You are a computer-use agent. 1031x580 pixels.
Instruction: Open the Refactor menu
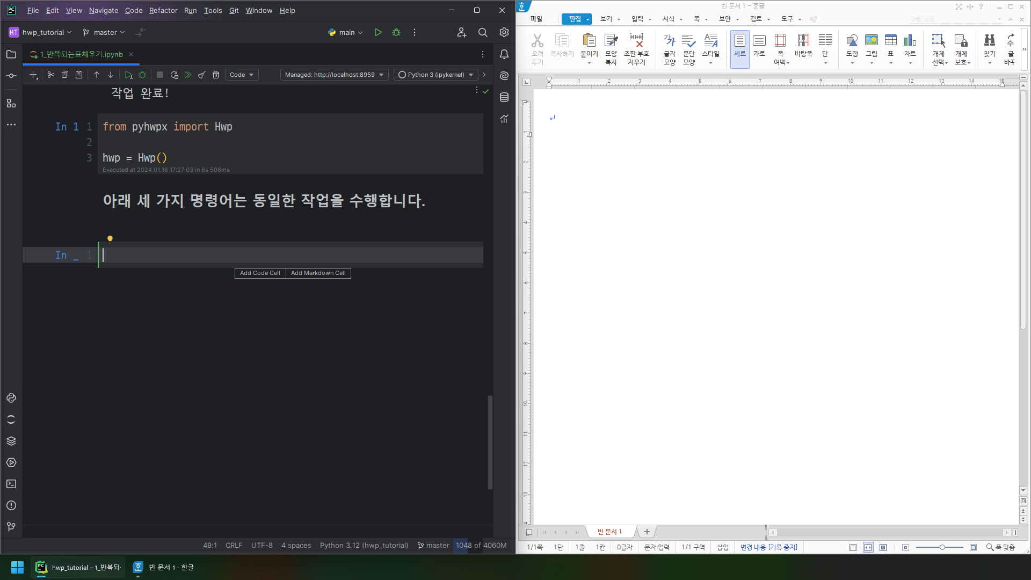click(163, 11)
